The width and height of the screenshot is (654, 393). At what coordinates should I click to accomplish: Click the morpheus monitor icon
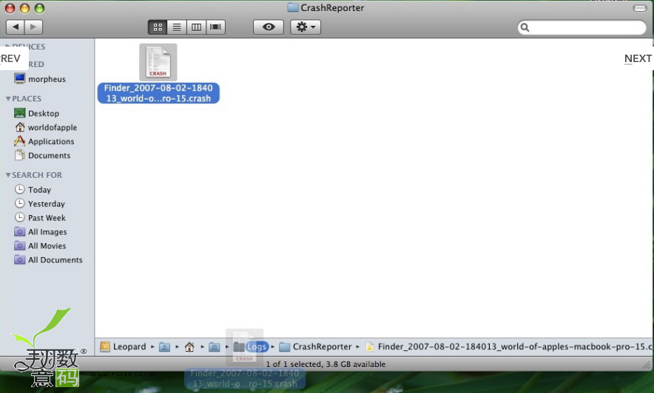click(19, 78)
